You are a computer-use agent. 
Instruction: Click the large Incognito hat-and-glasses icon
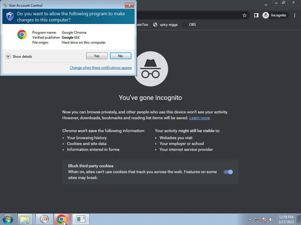point(150,69)
